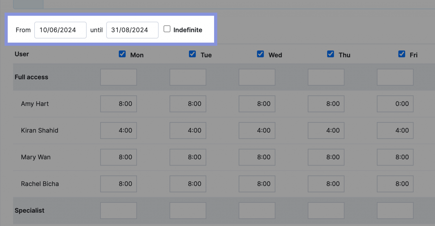Viewport: 435px width, 226px height.
Task: Edit Kiran Shahid's Friday hours
Action: click(x=395, y=130)
